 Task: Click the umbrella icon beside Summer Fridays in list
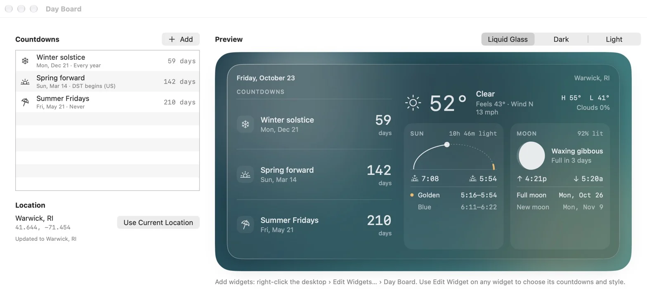(25, 102)
